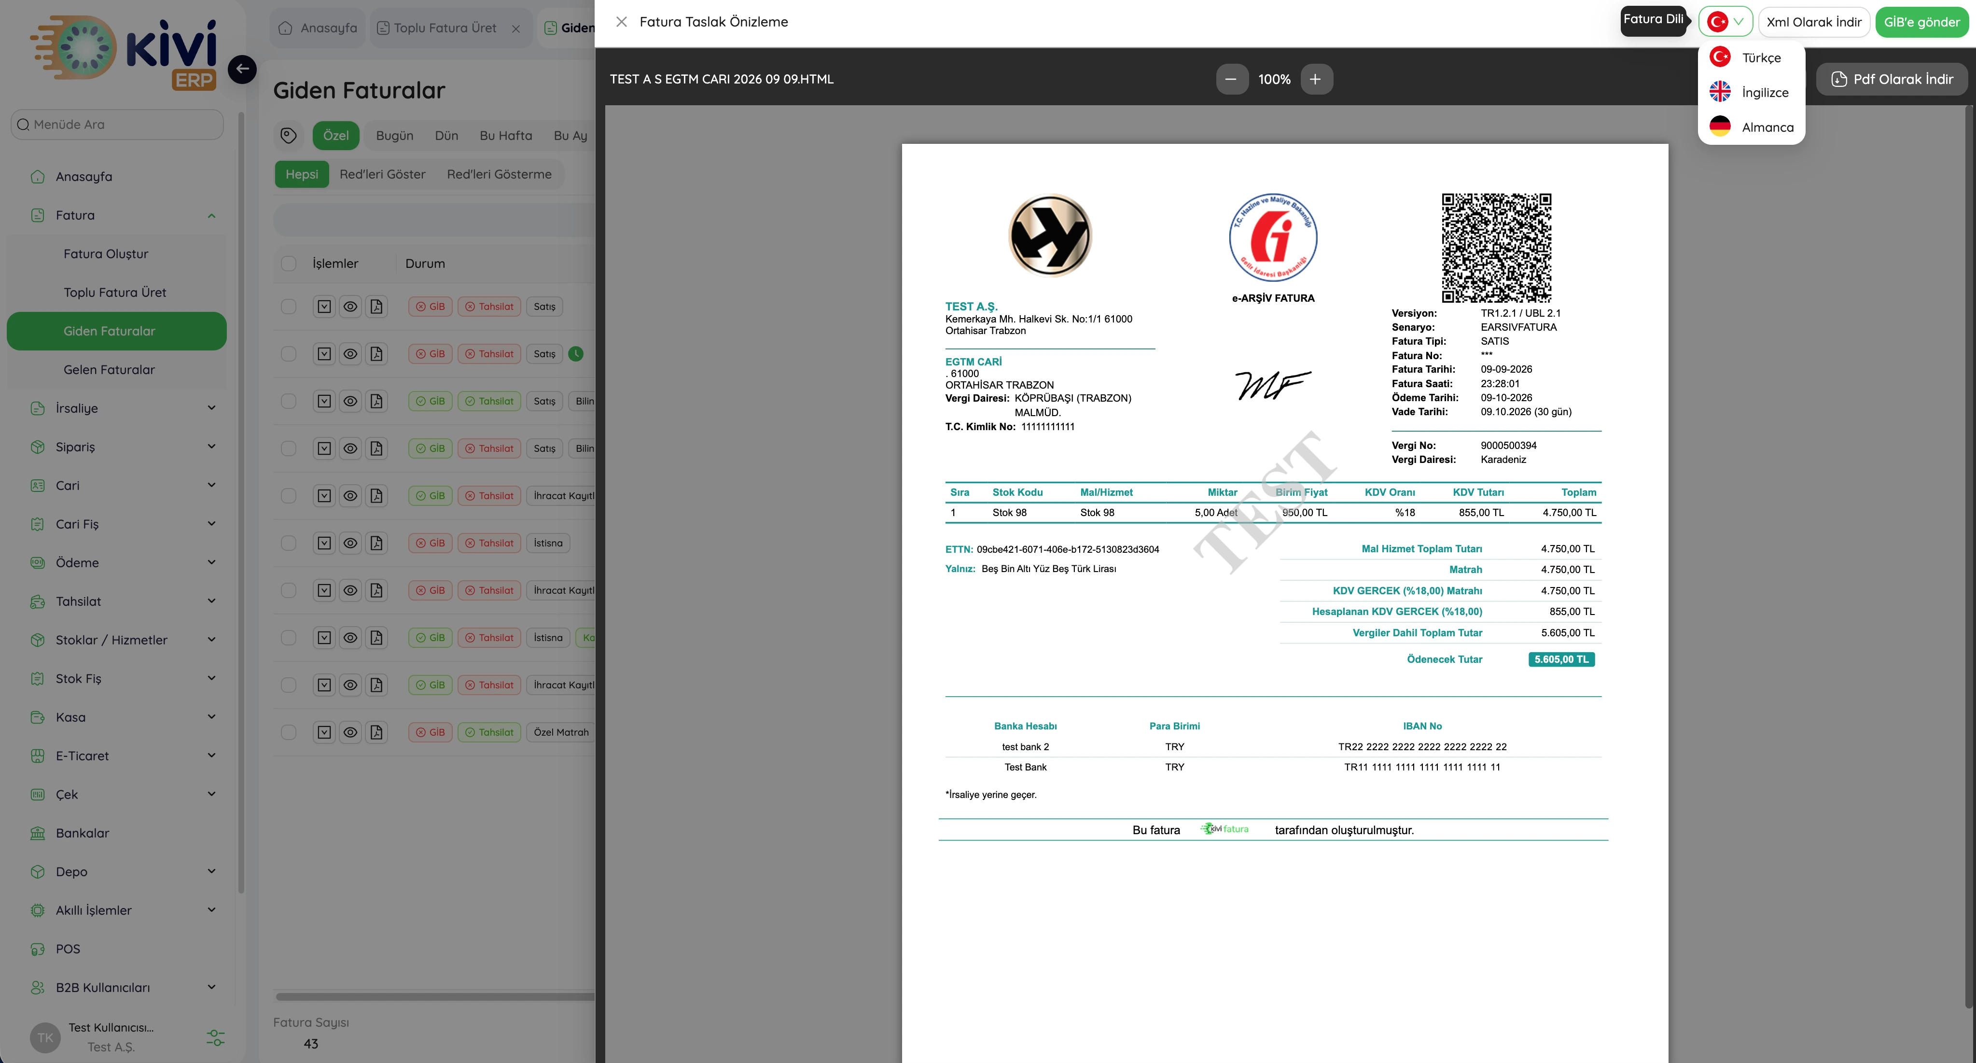1976x1063 pixels.
Task: Open user settings sliders icon
Action: [216, 1038]
